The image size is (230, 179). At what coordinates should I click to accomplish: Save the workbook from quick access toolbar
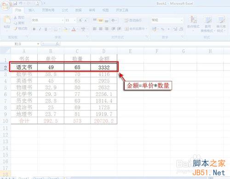15,3
